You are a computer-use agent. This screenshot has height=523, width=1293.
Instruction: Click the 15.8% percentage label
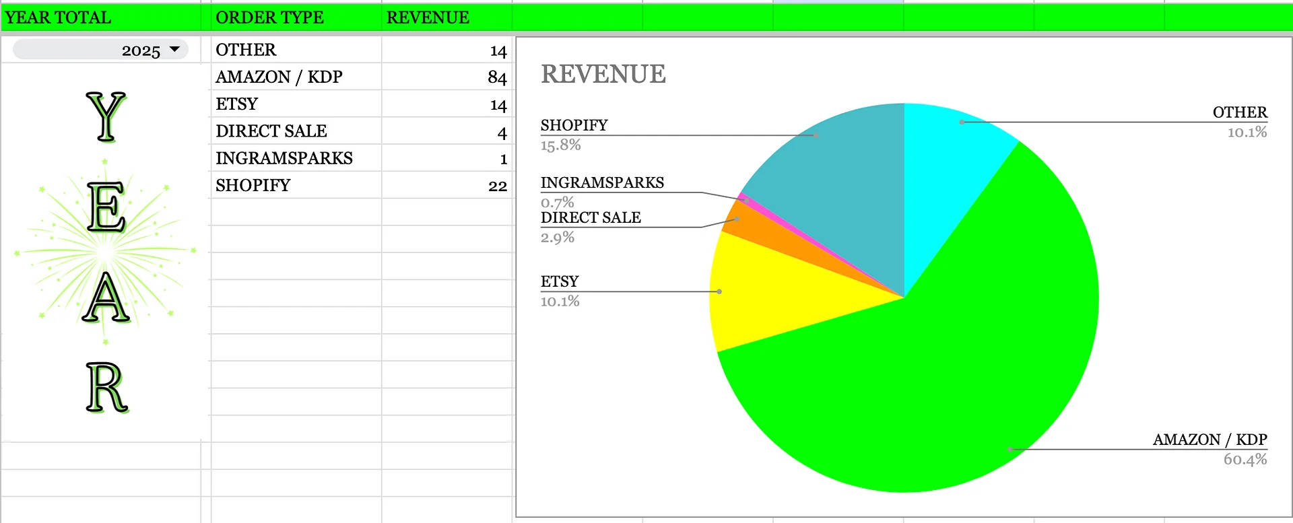(x=560, y=145)
